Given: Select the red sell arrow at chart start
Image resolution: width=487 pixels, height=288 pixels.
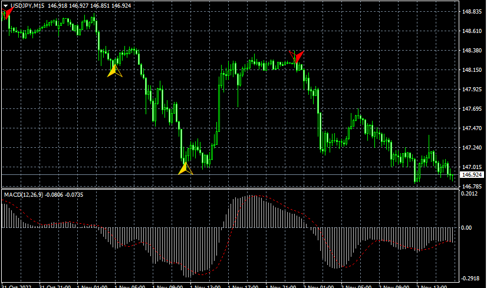Looking at the screenshot, I should 7,13.
